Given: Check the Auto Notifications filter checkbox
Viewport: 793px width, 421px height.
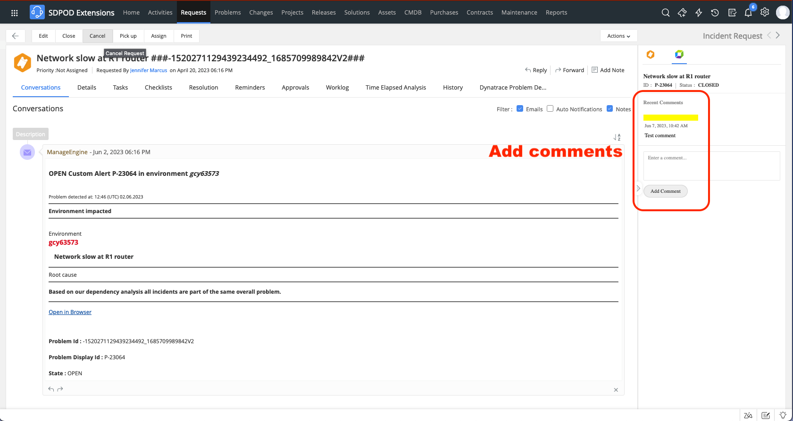Looking at the screenshot, I should coord(550,108).
